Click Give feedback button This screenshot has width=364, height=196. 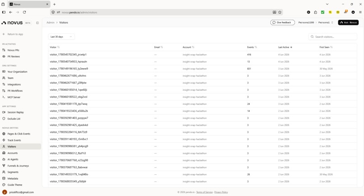(x=283, y=23)
